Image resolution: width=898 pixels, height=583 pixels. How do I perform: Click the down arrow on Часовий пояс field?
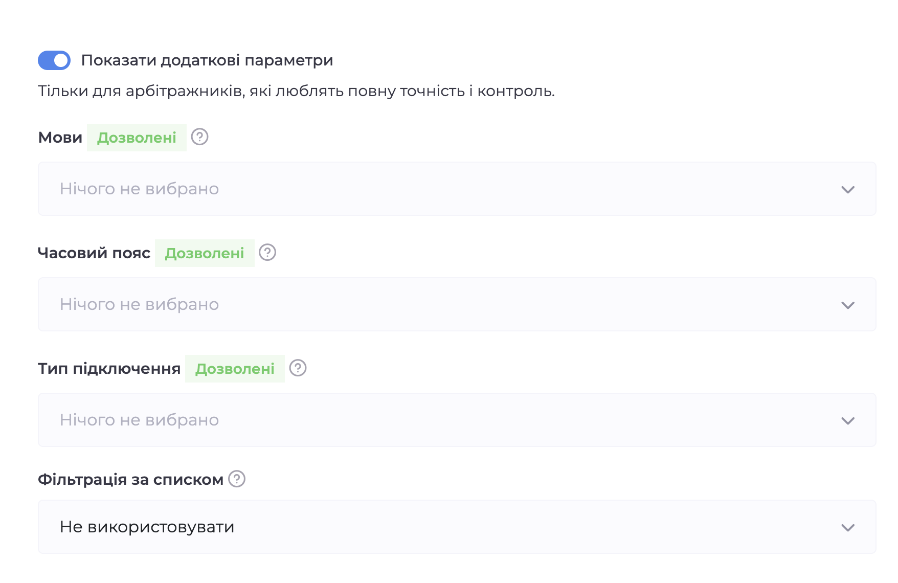coord(848,304)
